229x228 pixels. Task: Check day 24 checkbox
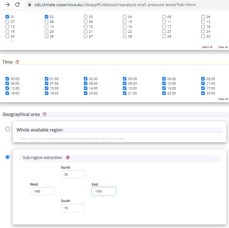point(203,31)
